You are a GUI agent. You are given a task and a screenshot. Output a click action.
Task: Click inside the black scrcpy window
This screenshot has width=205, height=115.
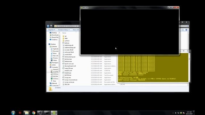(129, 32)
